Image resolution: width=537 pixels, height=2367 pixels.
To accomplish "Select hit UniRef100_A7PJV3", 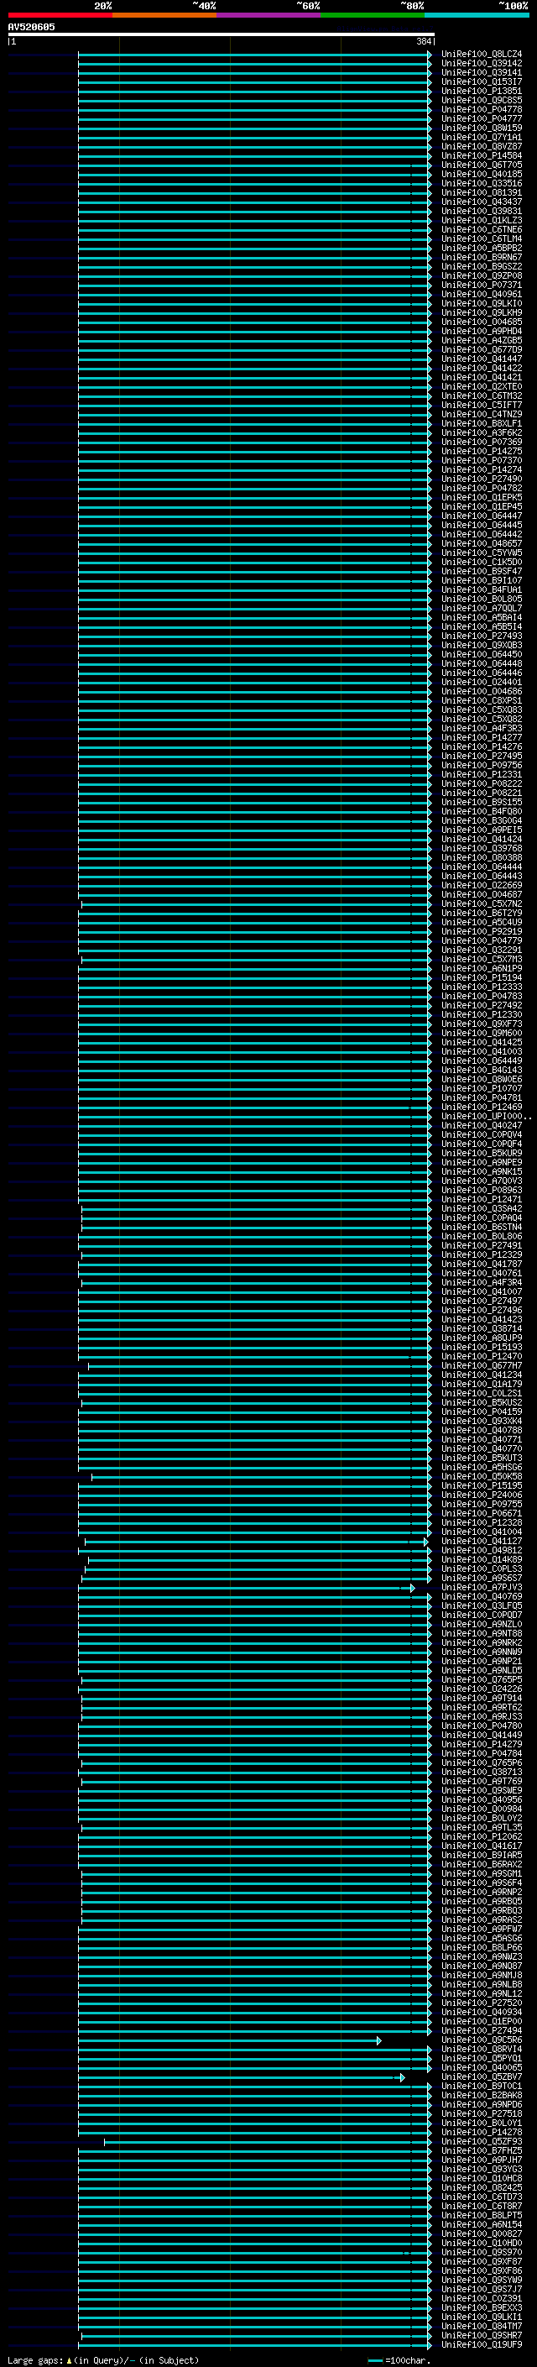I will click(481, 1588).
